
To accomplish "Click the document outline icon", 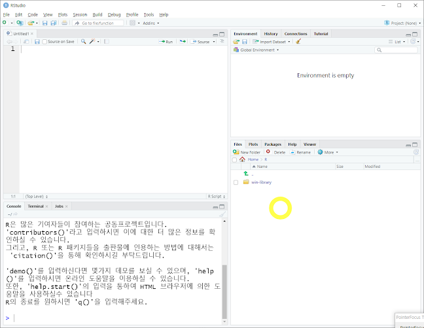I will [x=222, y=41].
